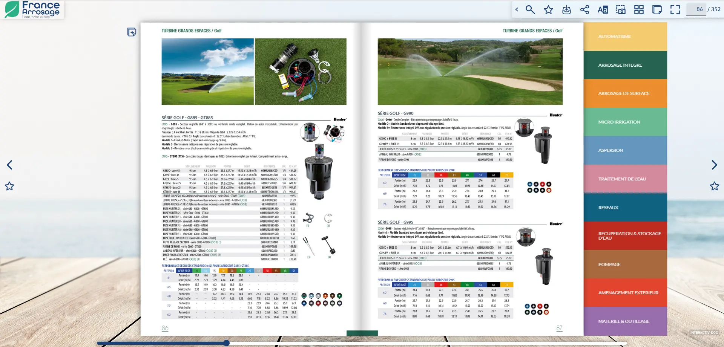Open the search magnifier tool
724x347 pixels.
click(530, 10)
